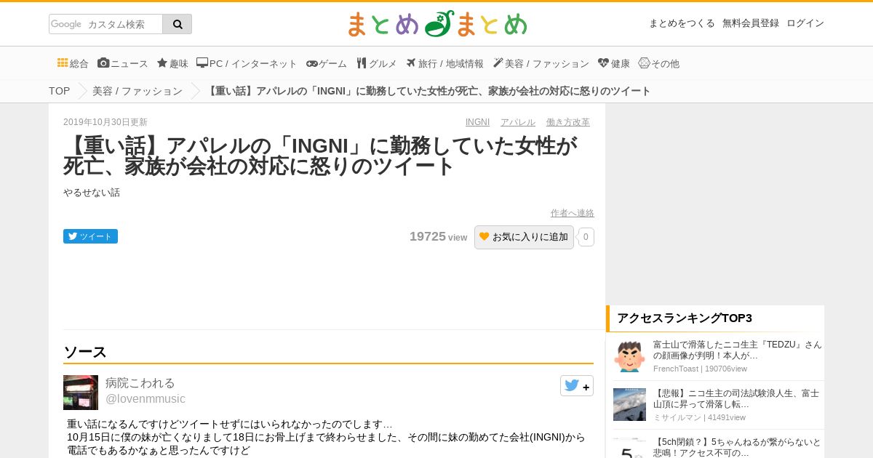
Task: Click お気に入りに追加 heart button
Action: point(524,237)
